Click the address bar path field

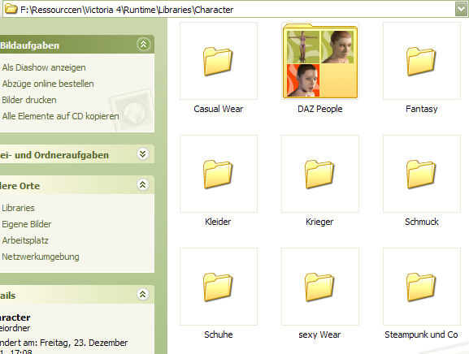click(x=229, y=10)
